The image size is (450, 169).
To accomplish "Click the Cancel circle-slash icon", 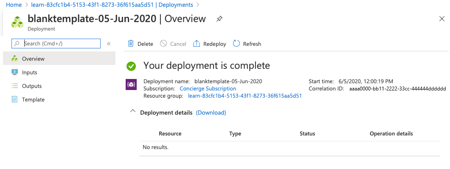I will 163,44.
